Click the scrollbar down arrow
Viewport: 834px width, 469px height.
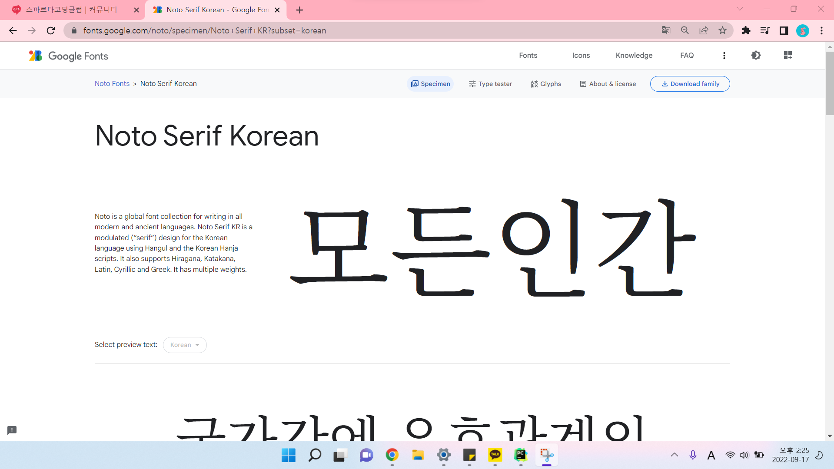click(829, 436)
